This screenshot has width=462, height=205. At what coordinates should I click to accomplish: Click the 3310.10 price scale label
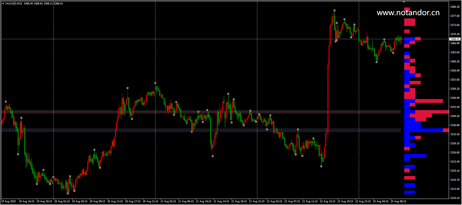click(455, 198)
